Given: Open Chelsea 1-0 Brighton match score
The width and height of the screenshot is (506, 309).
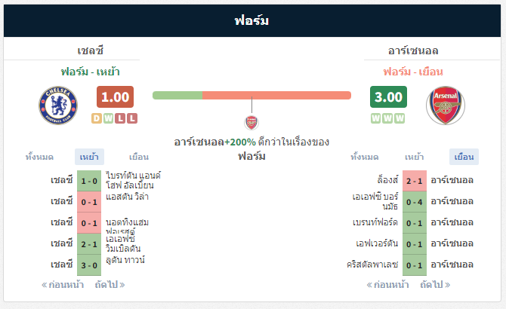Looking at the screenshot, I should click(89, 181).
